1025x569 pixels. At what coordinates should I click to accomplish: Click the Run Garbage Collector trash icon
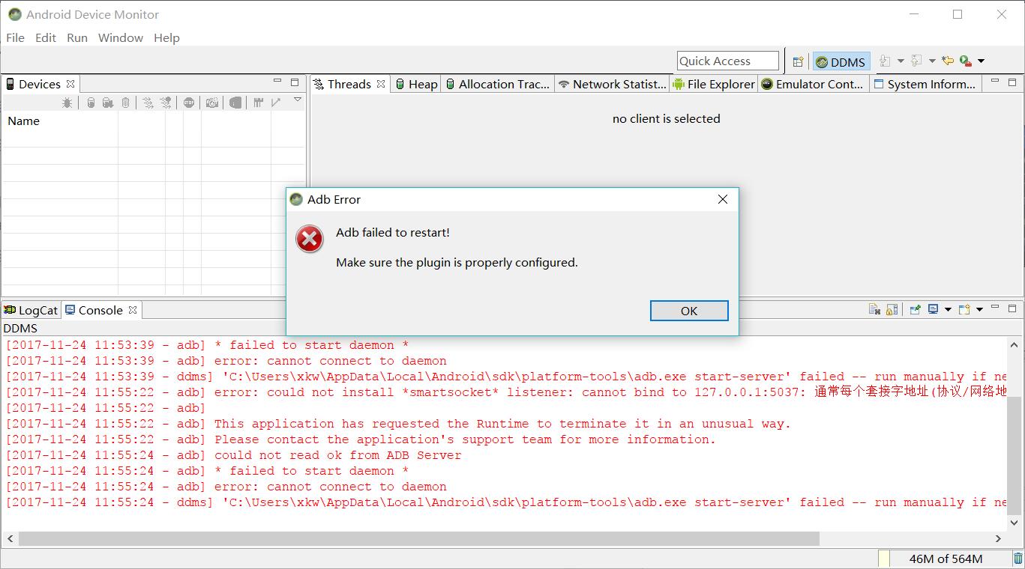pyautogui.click(x=1018, y=559)
